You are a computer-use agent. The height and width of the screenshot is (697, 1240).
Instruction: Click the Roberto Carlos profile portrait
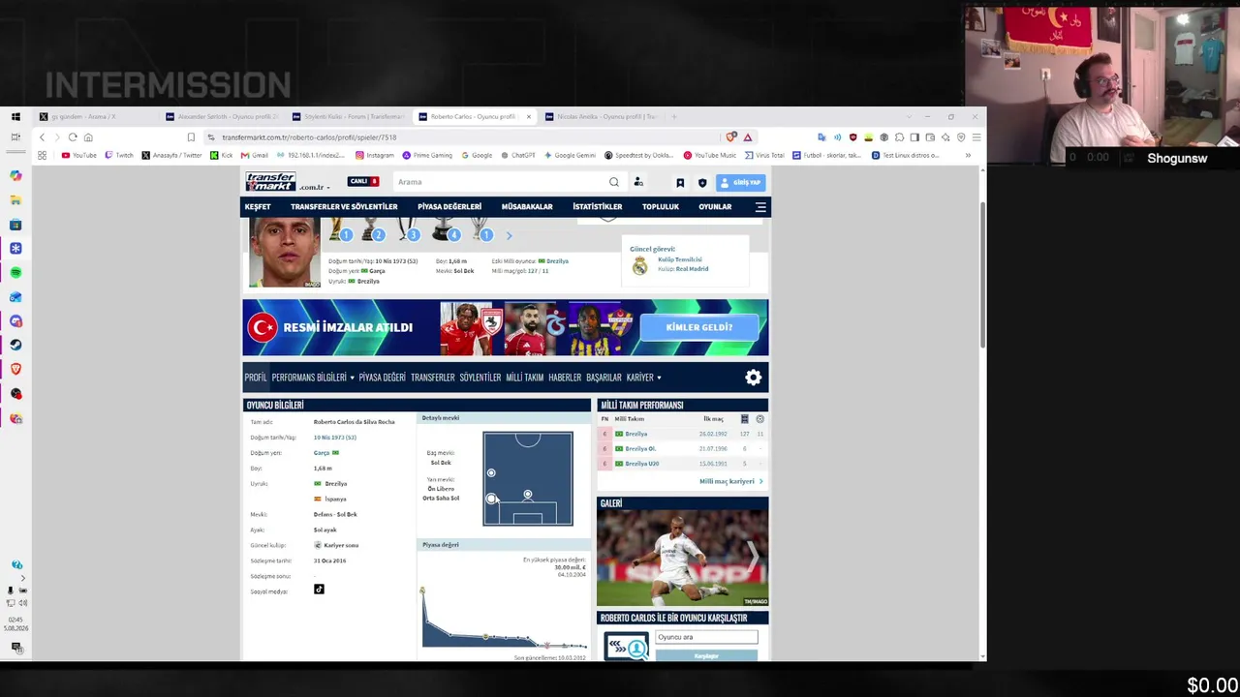pos(285,253)
